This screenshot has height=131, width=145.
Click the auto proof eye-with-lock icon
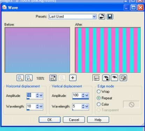[106, 78]
